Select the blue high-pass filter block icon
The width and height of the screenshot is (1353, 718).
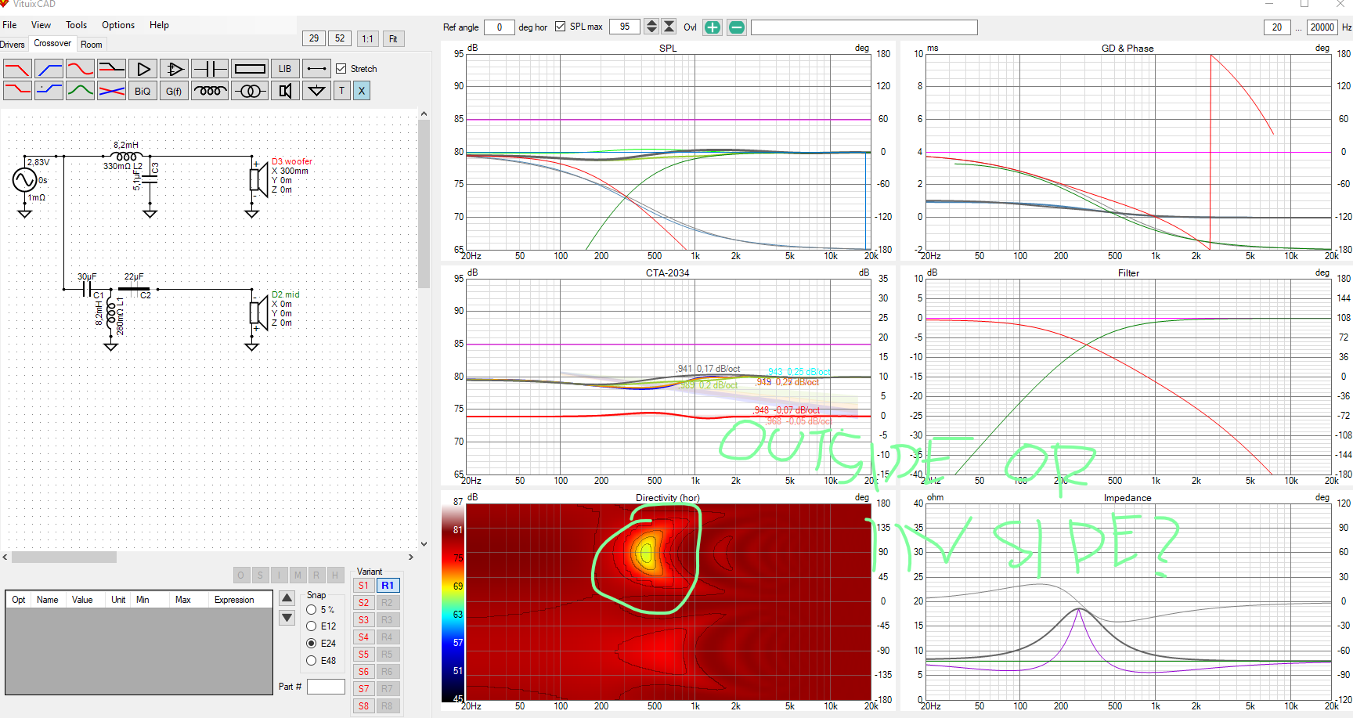click(49, 69)
